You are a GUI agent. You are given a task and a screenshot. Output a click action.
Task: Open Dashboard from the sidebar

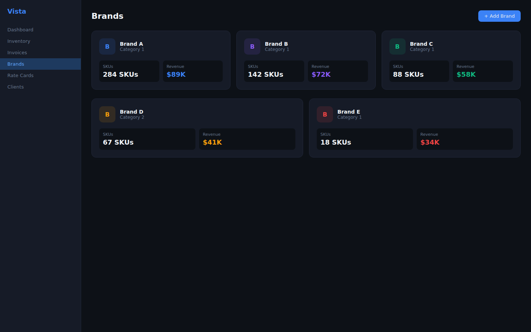tap(20, 30)
